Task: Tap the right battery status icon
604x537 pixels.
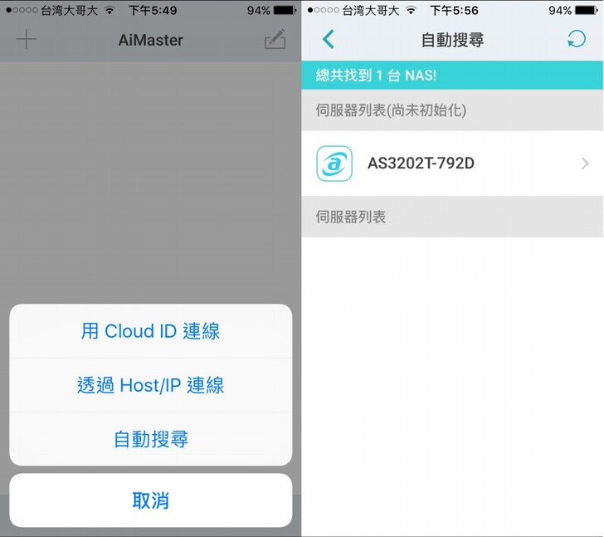Action: pos(587,11)
